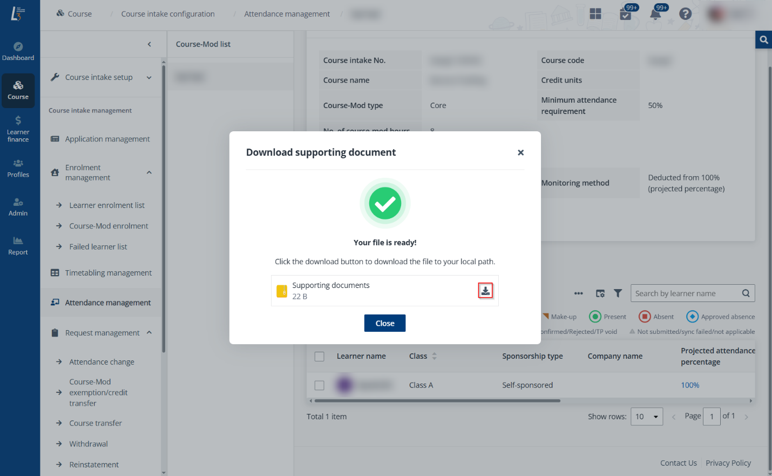The height and width of the screenshot is (476, 772).
Task: Open the Report section
Action: coord(18,246)
